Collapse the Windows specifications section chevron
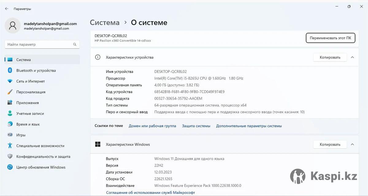The width and height of the screenshot is (368, 196). coord(352,144)
